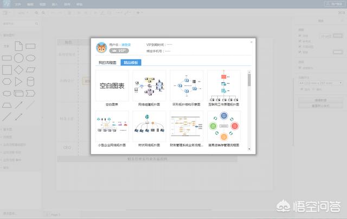Click the zoom out magnifier on the toolbar
The height and width of the screenshot is (219, 347).
(x=43, y=13)
